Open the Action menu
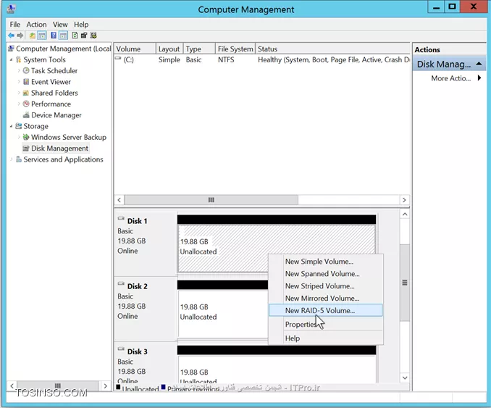491x408 pixels. 36,25
